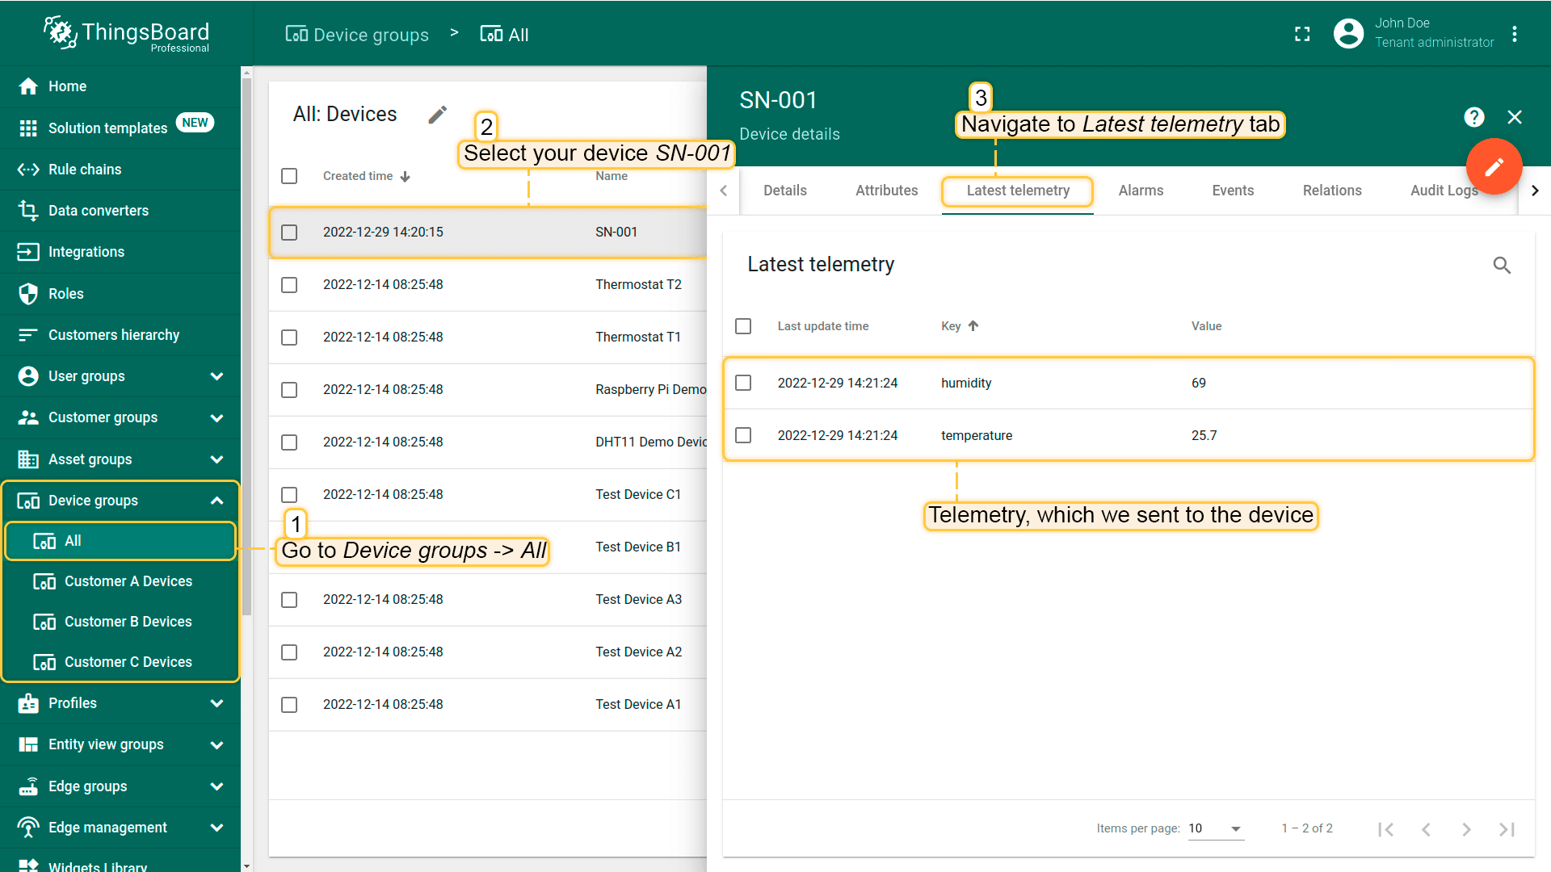
Task: Switch to Relations tab
Action: tap(1332, 191)
